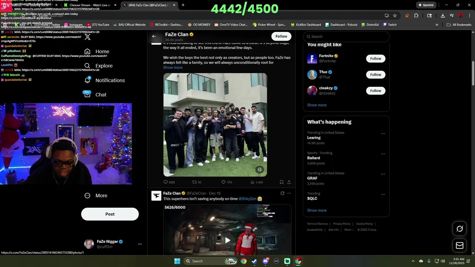This screenshot has width=475, height=267.
Task: Open Discord from the taskbar
Action: [265, 261]
